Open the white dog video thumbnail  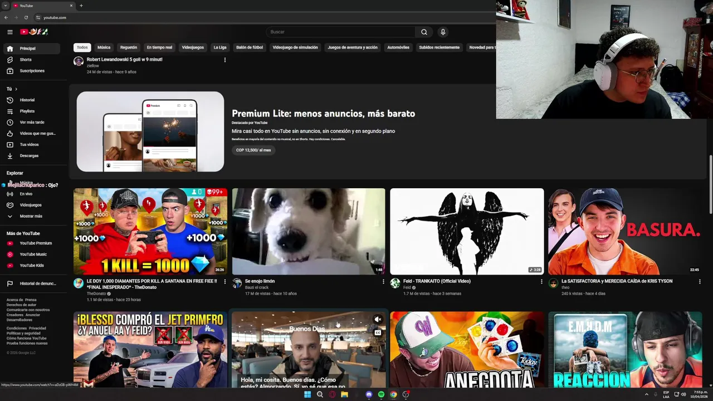tap(309, 231)
